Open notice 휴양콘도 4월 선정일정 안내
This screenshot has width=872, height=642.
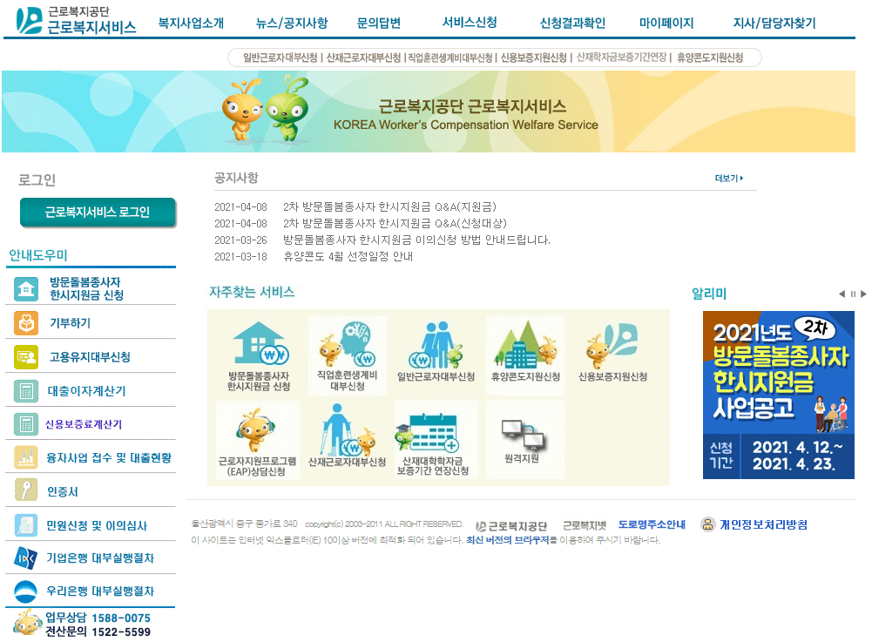pos(348,256)
